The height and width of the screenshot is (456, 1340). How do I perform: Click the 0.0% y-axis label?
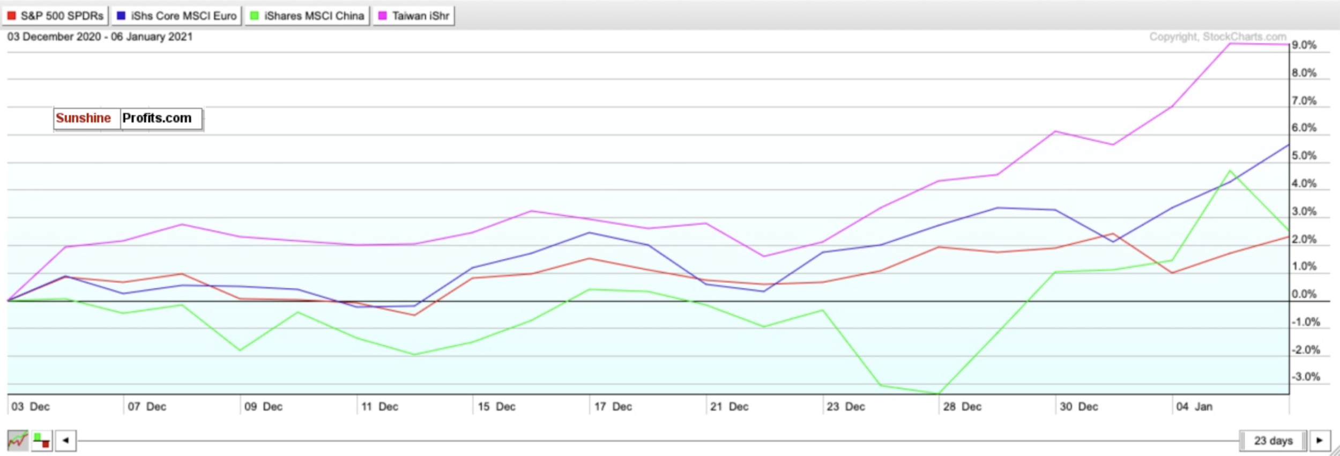click(1304, 294)
